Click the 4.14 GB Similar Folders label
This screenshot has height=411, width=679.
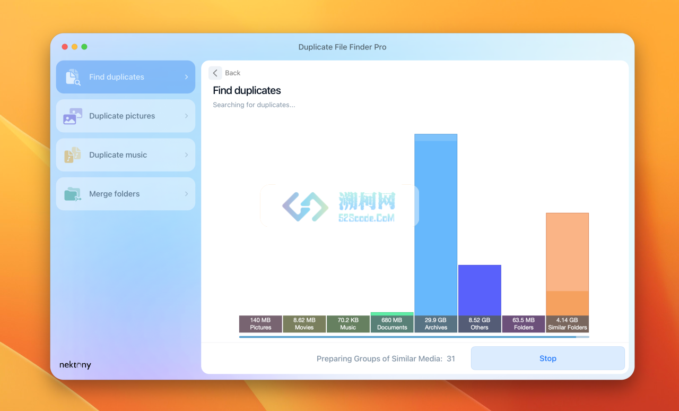pos(568,324)
